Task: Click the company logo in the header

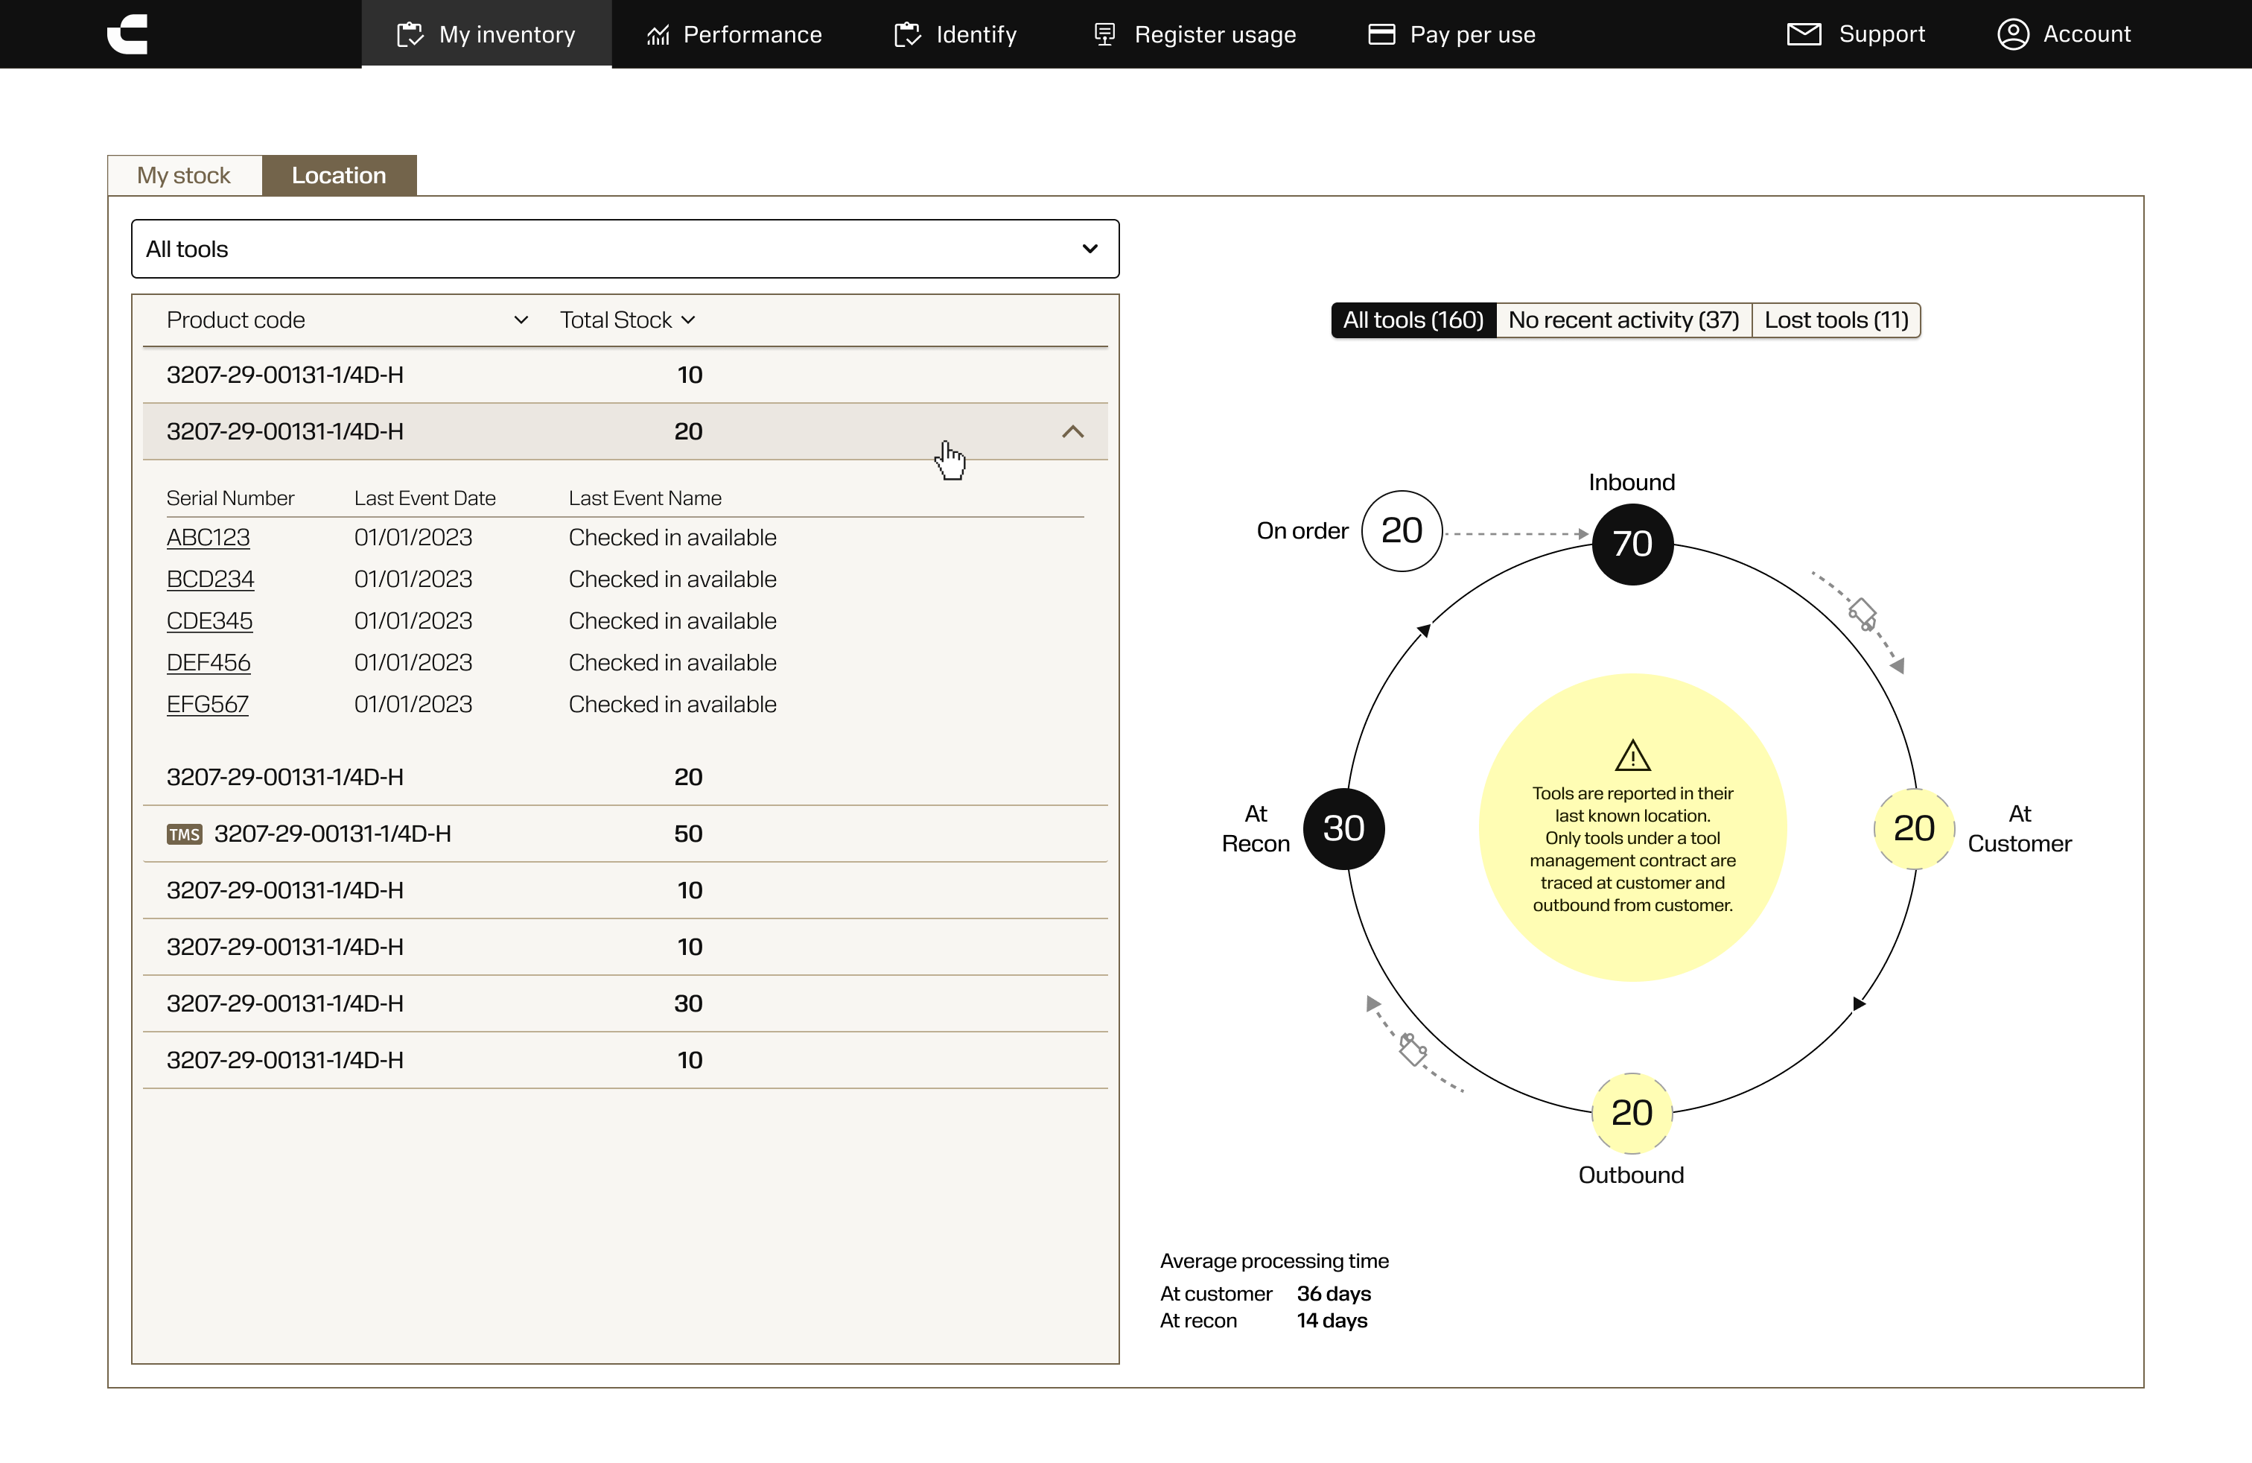Action: [x=128, y=34]
